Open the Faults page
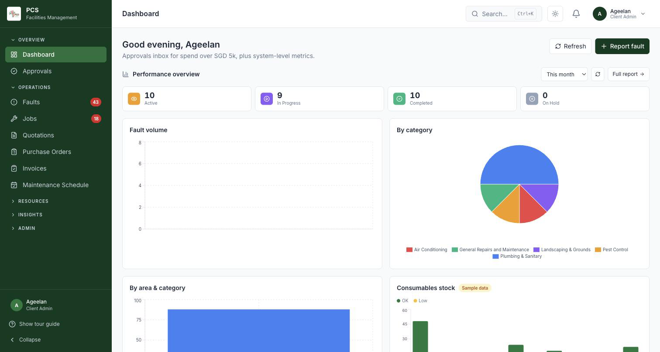Screen dimensions: 660x352 click(x=56, y=102)
